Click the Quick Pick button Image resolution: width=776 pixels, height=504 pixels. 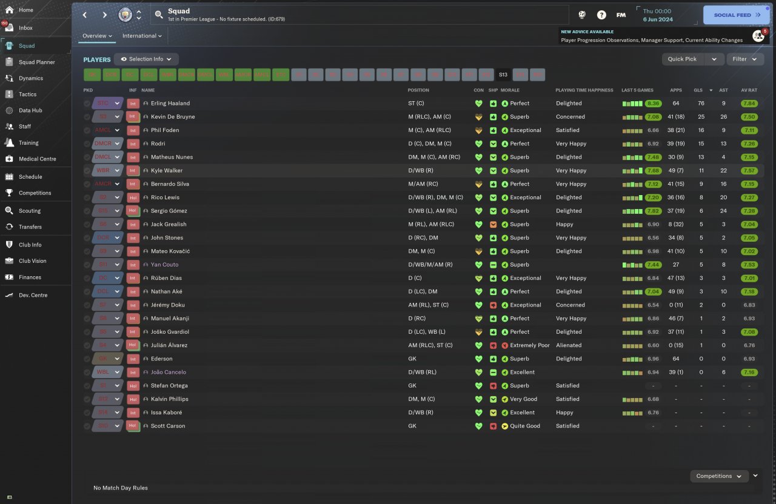click(x=683, y=59)
